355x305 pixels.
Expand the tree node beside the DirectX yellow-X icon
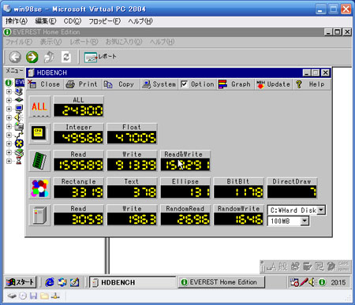click(x=9, y=143)
